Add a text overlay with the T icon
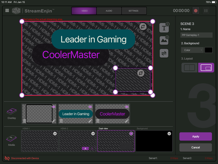 pyautogui.click(x=164, y=27)
